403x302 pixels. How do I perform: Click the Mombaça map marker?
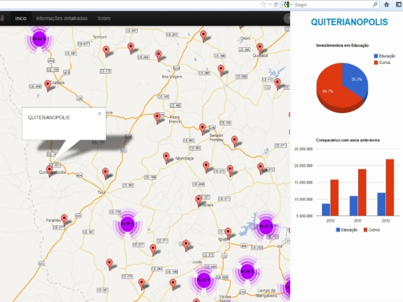click(166, 158)
